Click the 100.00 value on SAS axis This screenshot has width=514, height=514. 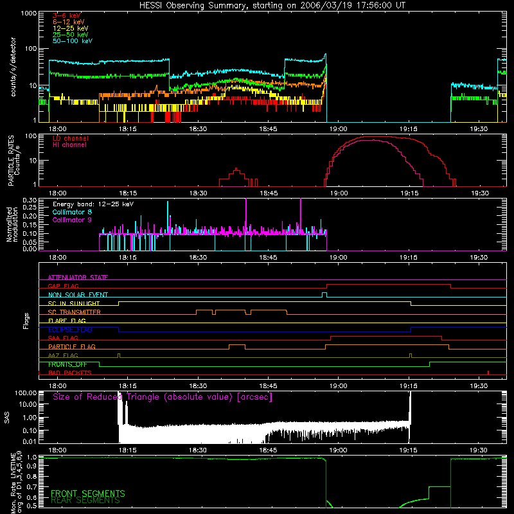26,393
